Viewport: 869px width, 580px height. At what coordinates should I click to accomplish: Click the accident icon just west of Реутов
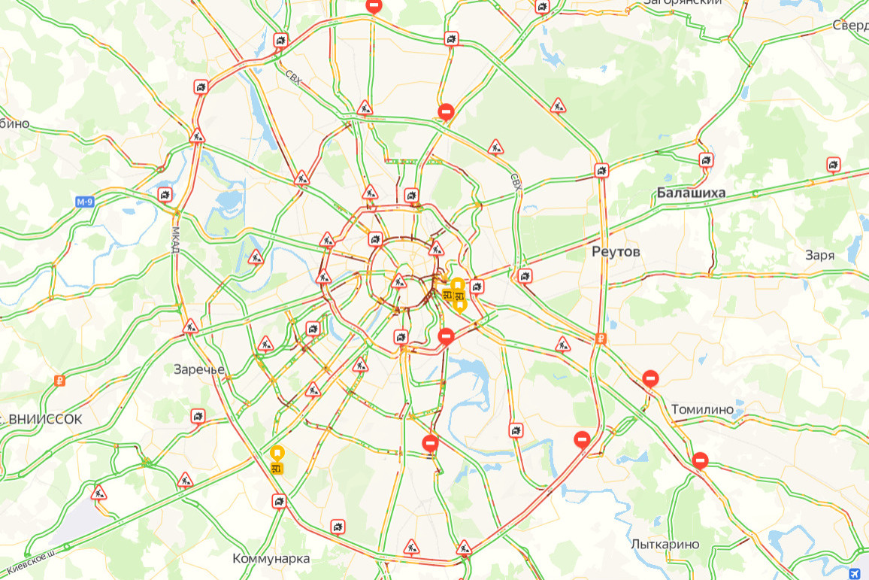(x=525, y=275)
